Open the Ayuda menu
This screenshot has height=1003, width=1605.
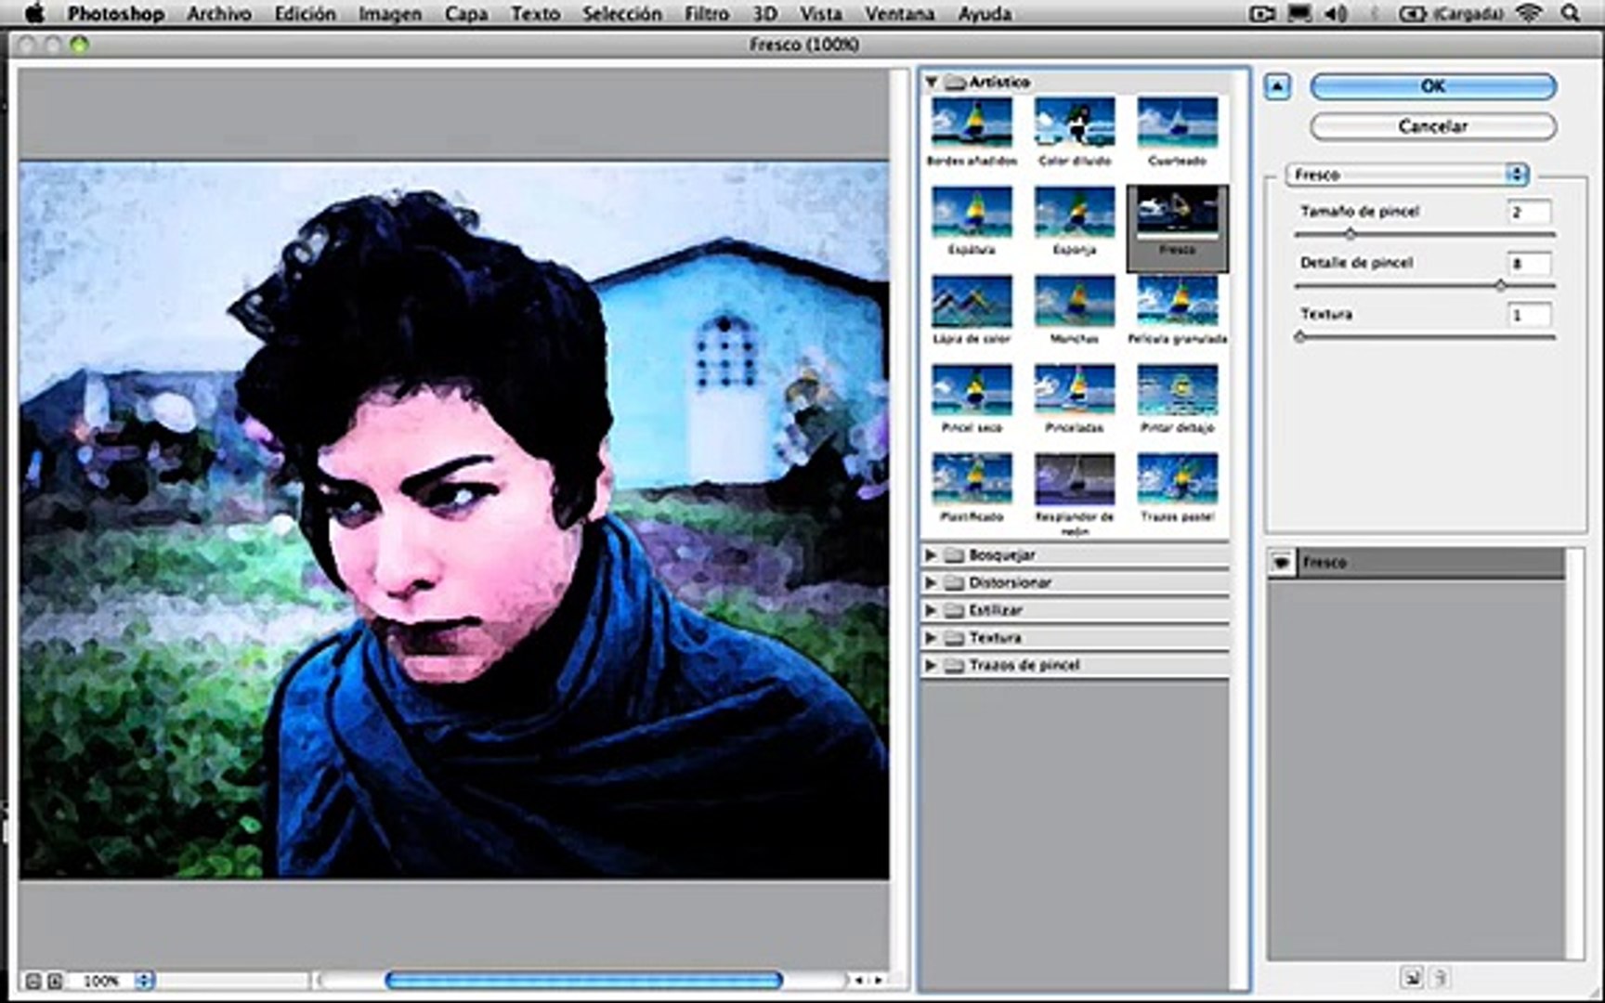(x=985, y=14)
